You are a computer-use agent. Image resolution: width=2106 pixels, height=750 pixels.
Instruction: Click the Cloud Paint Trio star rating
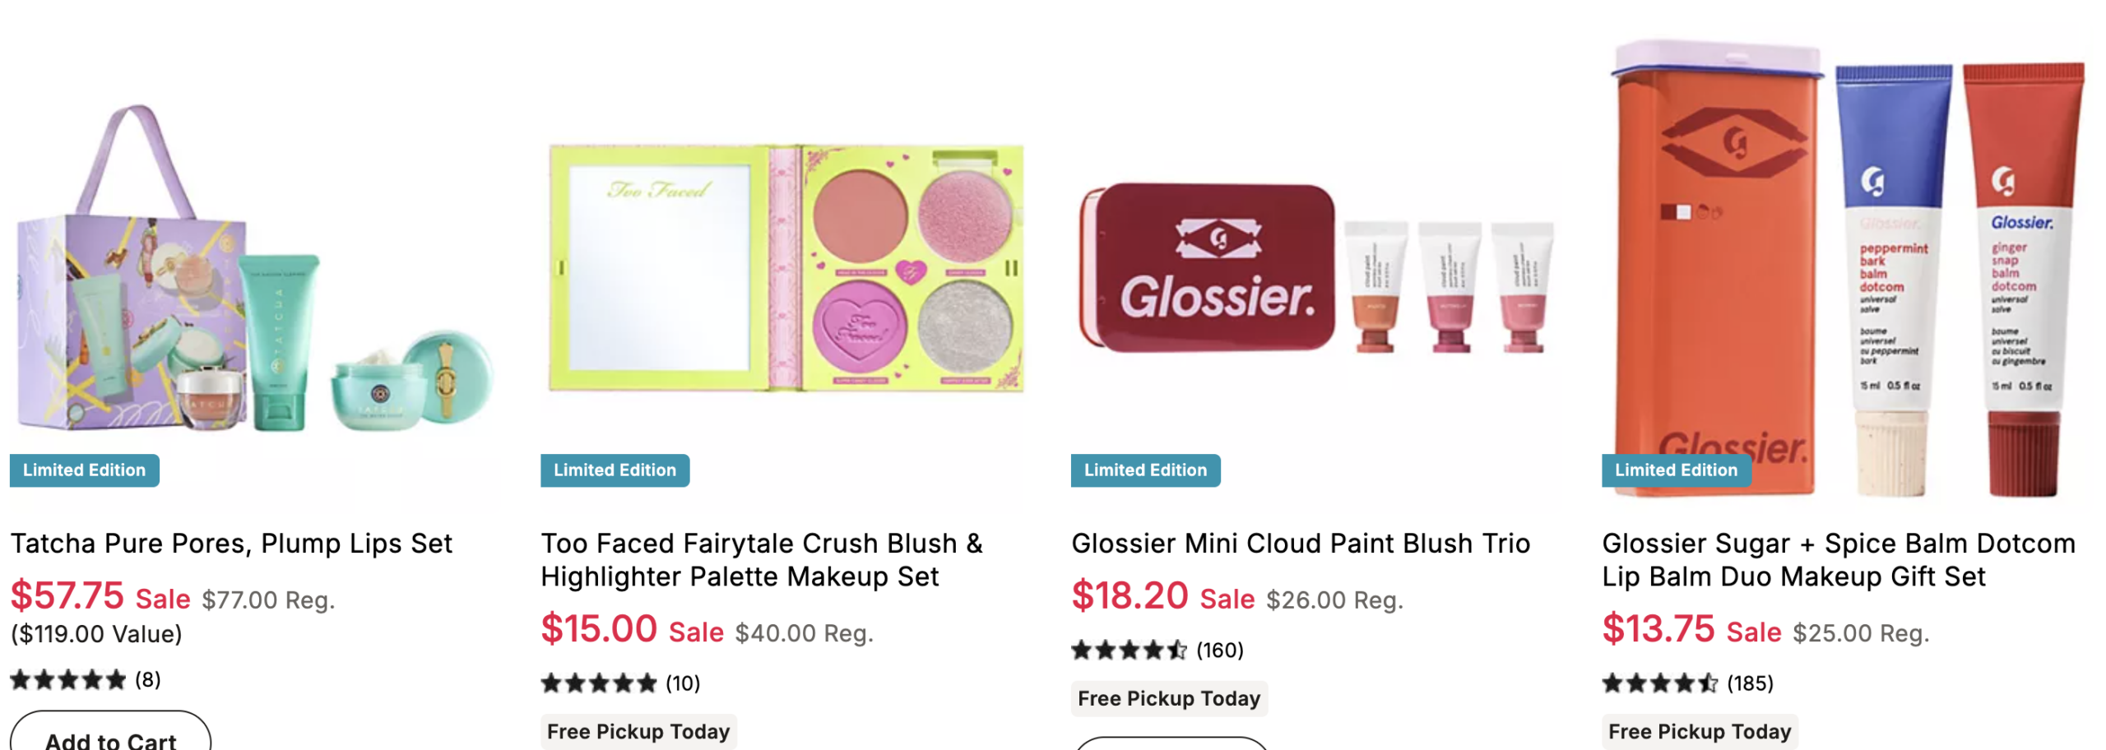coord(1129,650)
